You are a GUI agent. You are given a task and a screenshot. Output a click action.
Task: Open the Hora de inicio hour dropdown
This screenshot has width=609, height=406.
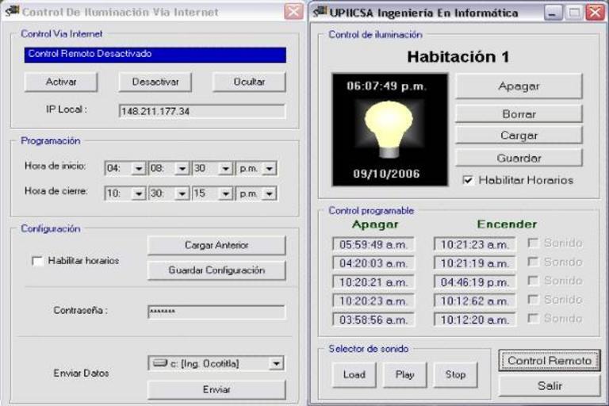(x=138, y=169)
